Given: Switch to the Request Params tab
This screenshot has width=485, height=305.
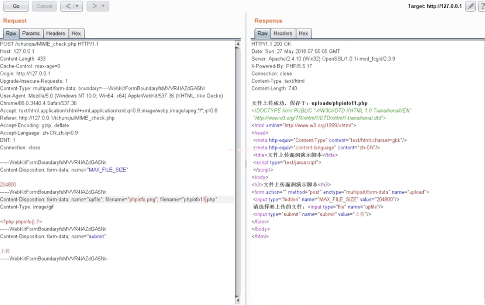Looking at the screenshot, I should (31, 34).
